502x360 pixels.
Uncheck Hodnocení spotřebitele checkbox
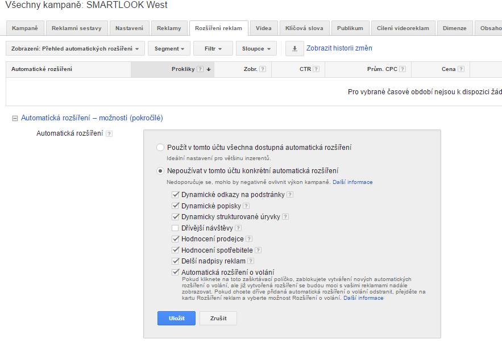(x=175, y=250)
